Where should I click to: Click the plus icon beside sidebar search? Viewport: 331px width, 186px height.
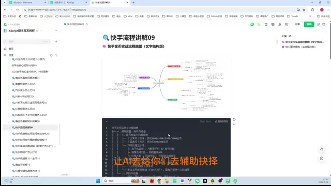[x=56, y=41]
